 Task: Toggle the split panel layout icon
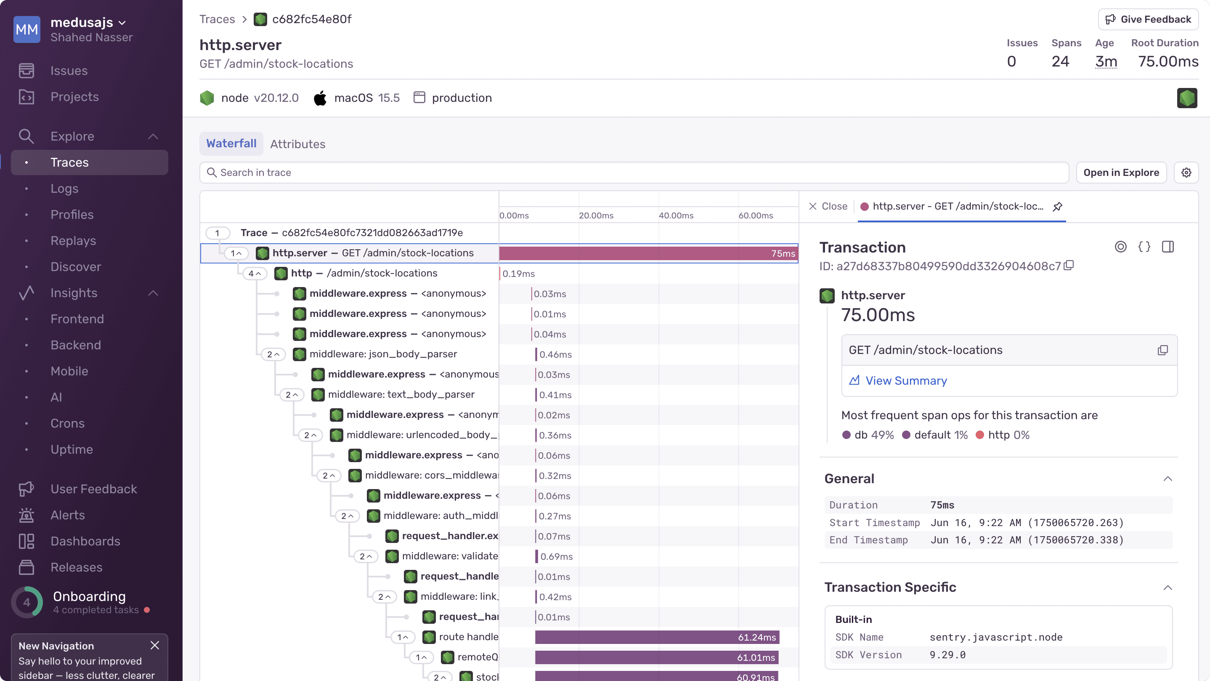pos(1168,247)
